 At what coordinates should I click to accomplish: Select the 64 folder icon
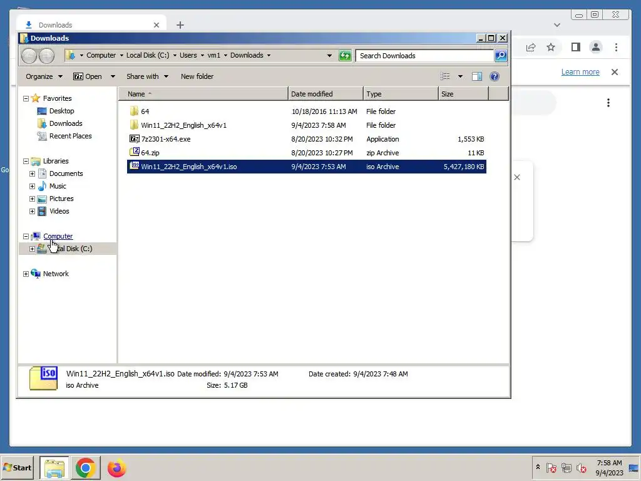pos(134,111)
